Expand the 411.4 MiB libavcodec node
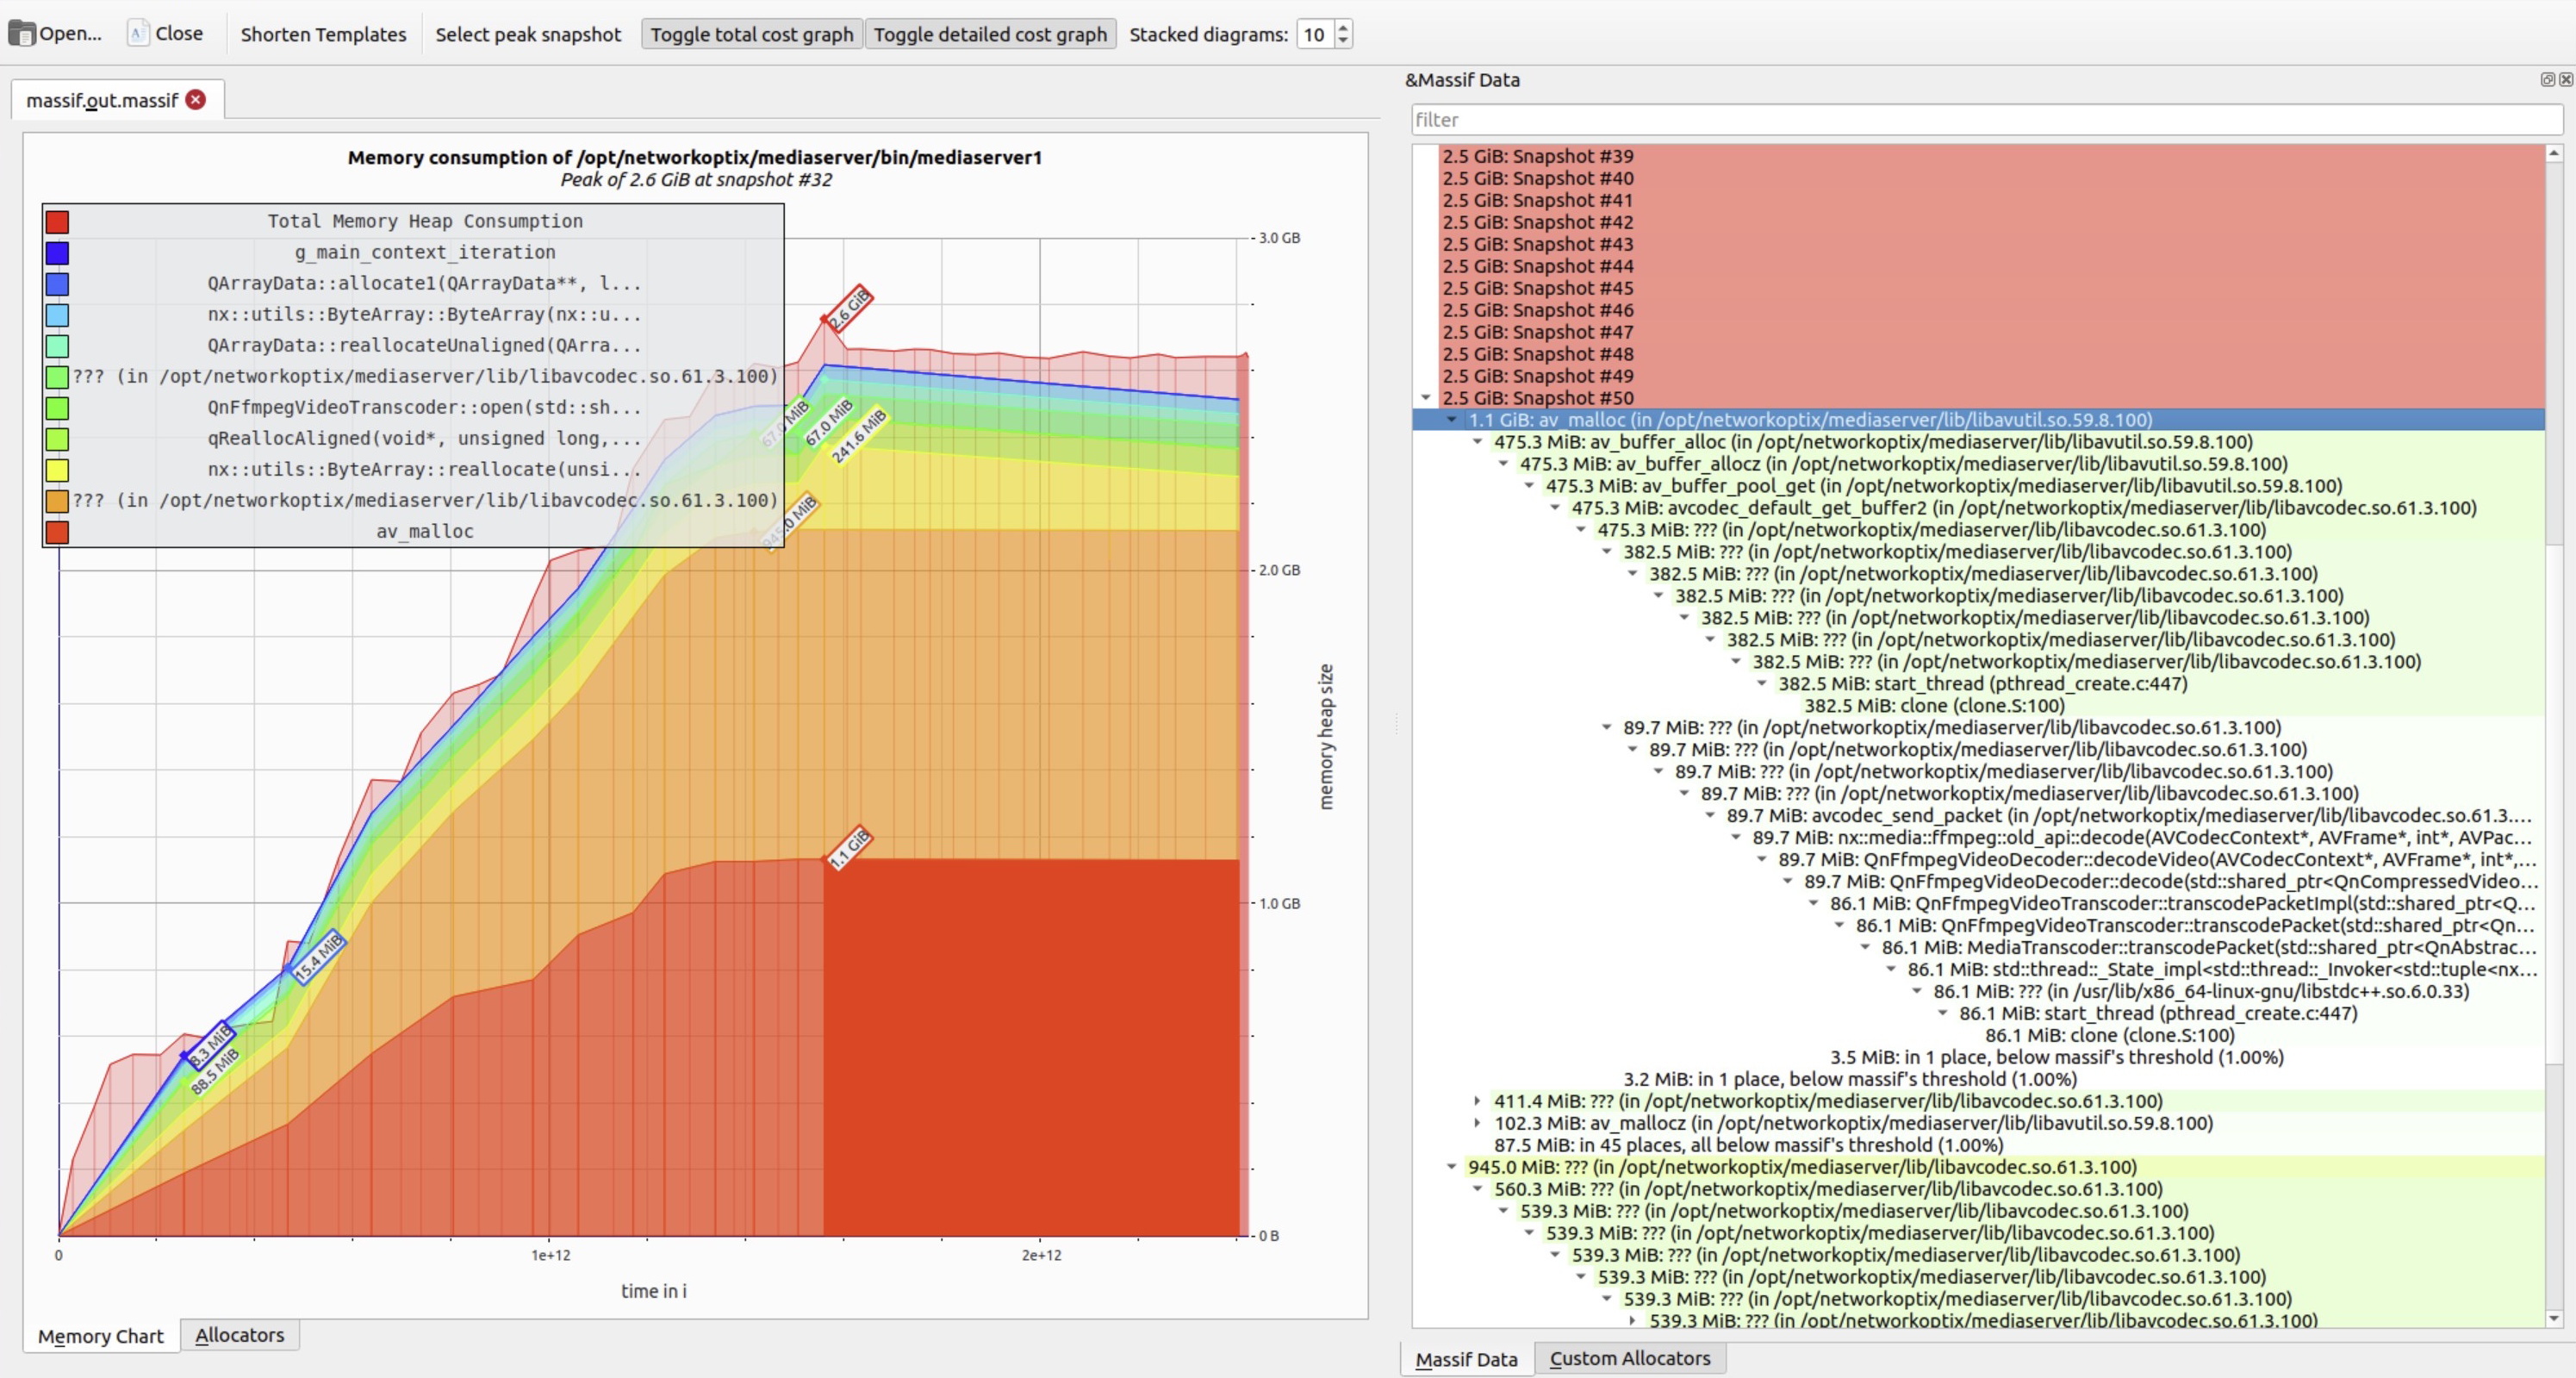Viewport: 2576px width, 1378px height. (x=1477, y=1101)
